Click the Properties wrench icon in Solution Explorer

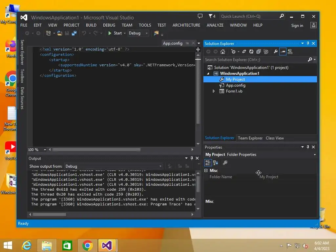[x=276, y=52]
